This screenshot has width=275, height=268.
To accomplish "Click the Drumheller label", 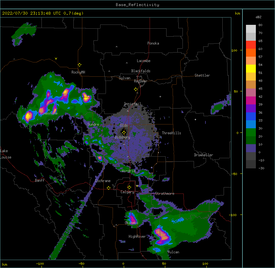I will 204,155.
